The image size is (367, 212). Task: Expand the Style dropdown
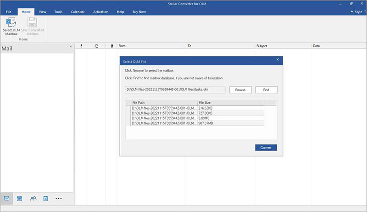tap(360, 11)
